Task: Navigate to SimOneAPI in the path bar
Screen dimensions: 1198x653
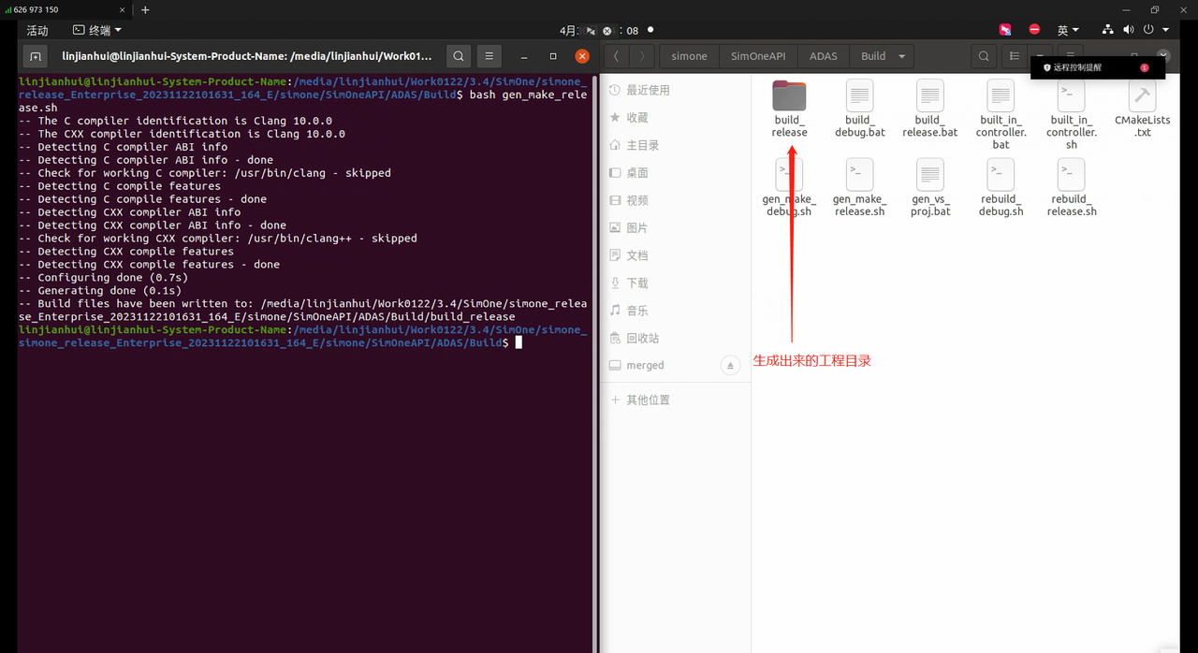Action: (x=757, y=56)
